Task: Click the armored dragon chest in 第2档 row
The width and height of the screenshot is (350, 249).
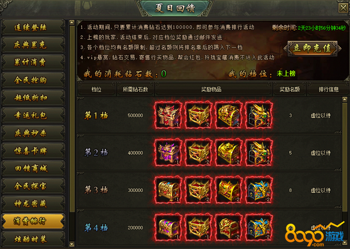Action: tap(259, 153)
